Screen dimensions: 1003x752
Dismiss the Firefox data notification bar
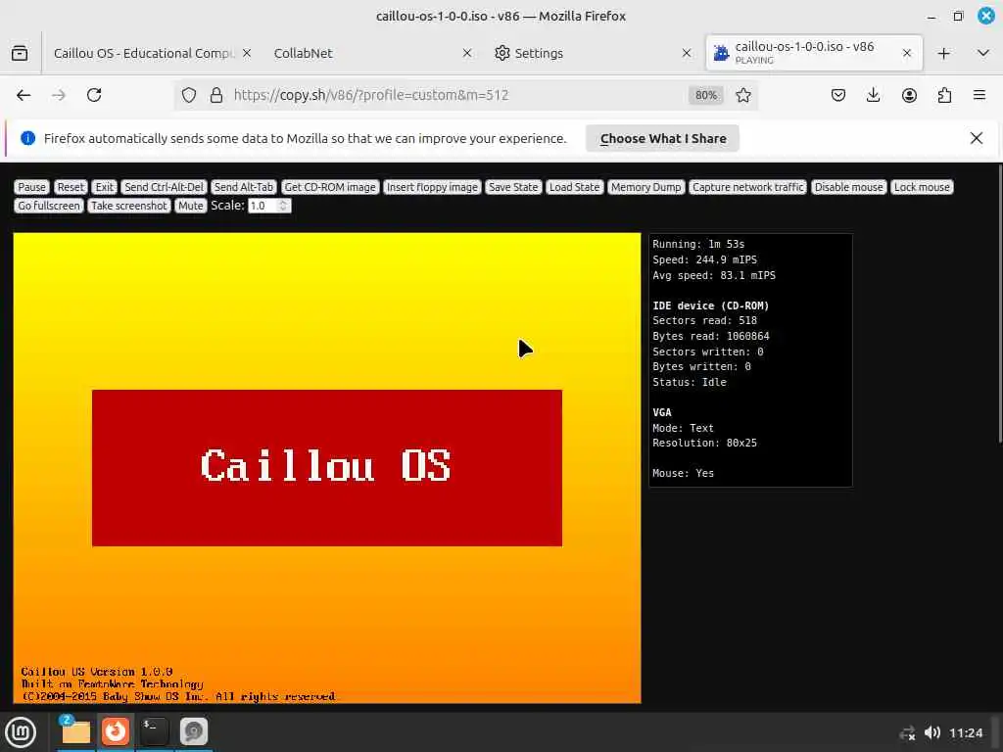977,138
